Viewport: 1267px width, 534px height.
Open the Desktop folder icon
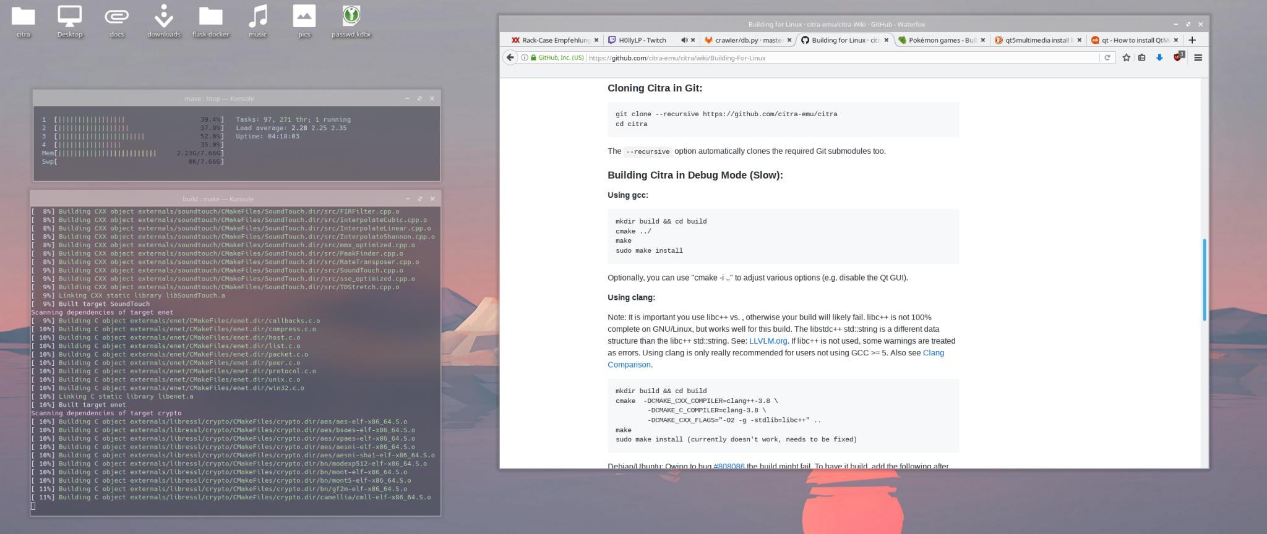tap(70, 21)
